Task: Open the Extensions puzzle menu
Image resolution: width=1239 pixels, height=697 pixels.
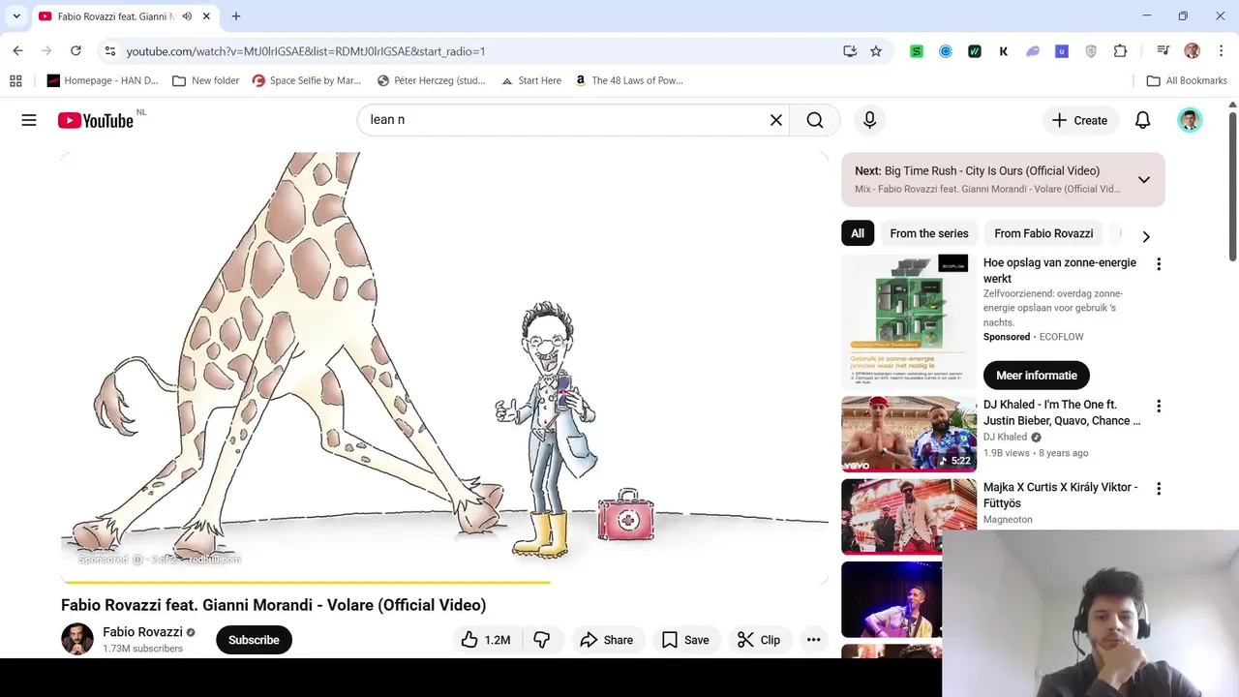Action: [x=1120, y=51]
